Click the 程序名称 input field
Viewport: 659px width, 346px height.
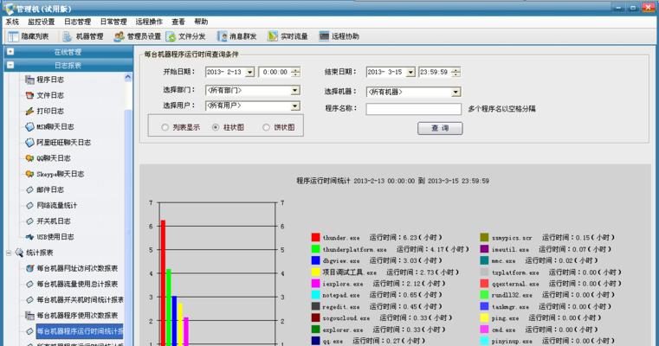[x=414, y=109]
